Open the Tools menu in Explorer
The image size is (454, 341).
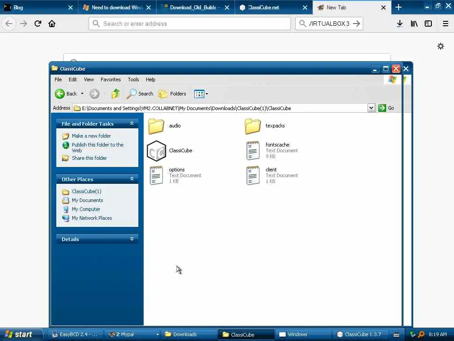point(133,79)
